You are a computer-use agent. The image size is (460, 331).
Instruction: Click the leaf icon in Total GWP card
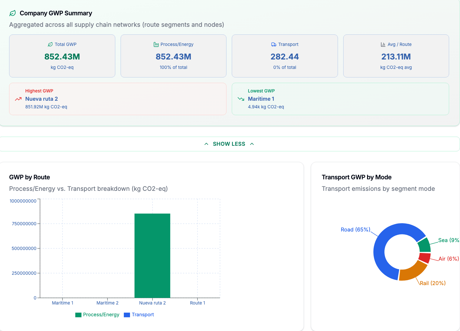(x=50, y=44)
